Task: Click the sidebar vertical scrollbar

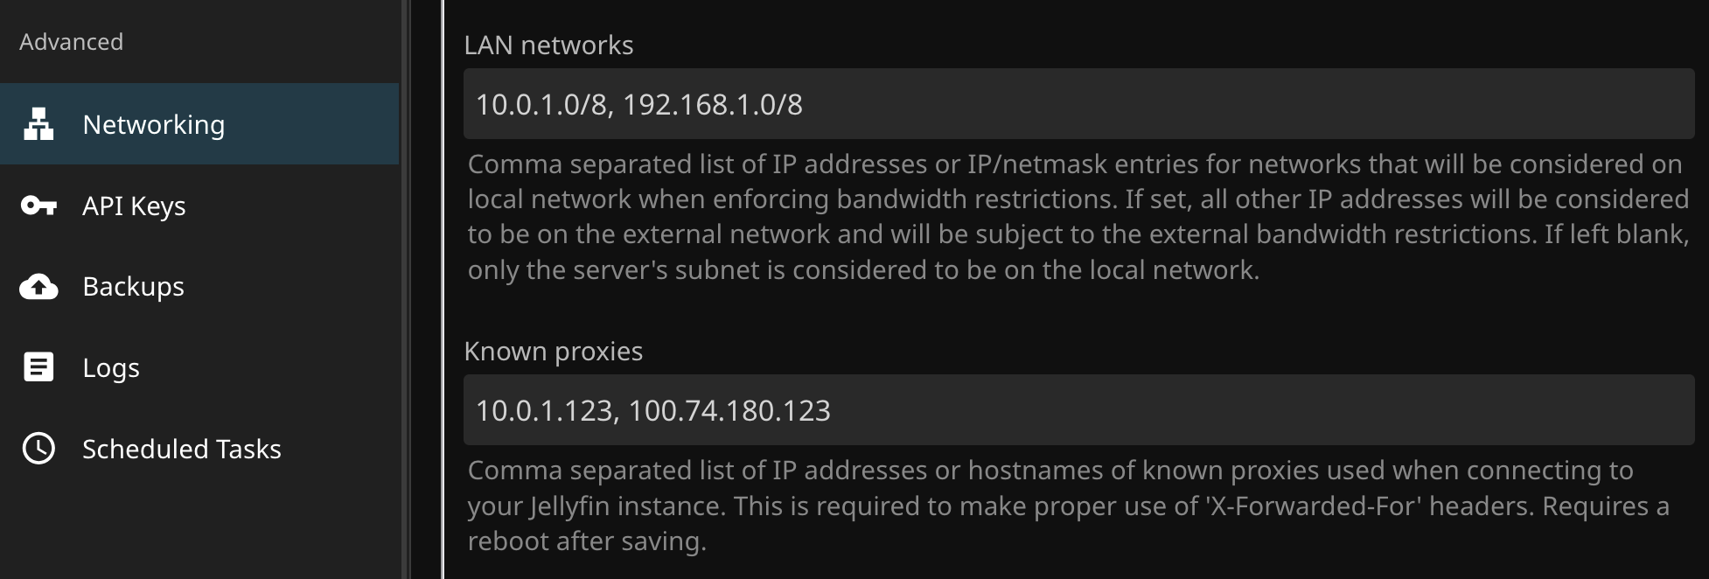Action: 405,289
